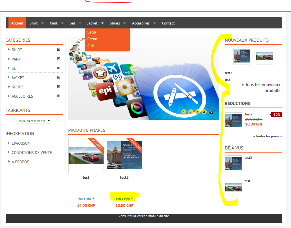The image size is (291, 228).
Task: Open the test2 link in Réductions
Action: point(249,114)
